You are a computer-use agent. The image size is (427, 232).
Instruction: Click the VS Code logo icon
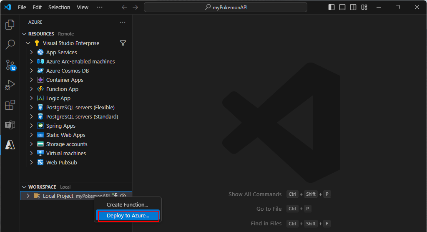pyautogui.click(x=8, y=7)
